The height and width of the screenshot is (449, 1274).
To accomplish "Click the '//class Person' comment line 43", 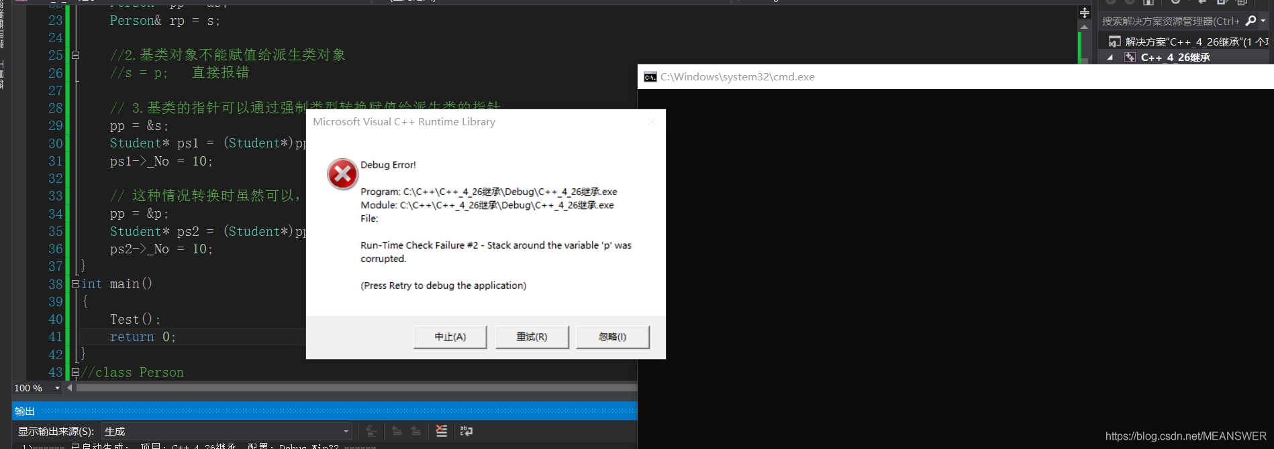I will coord(132,373).
